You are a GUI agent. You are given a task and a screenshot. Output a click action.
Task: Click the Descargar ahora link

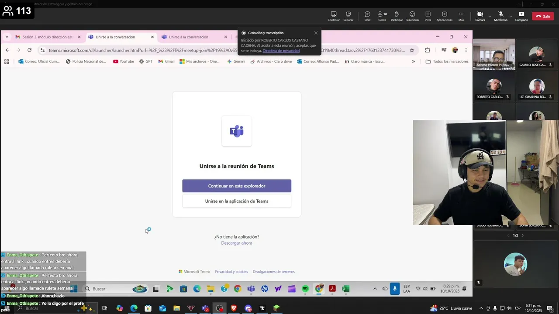(237, 243)
